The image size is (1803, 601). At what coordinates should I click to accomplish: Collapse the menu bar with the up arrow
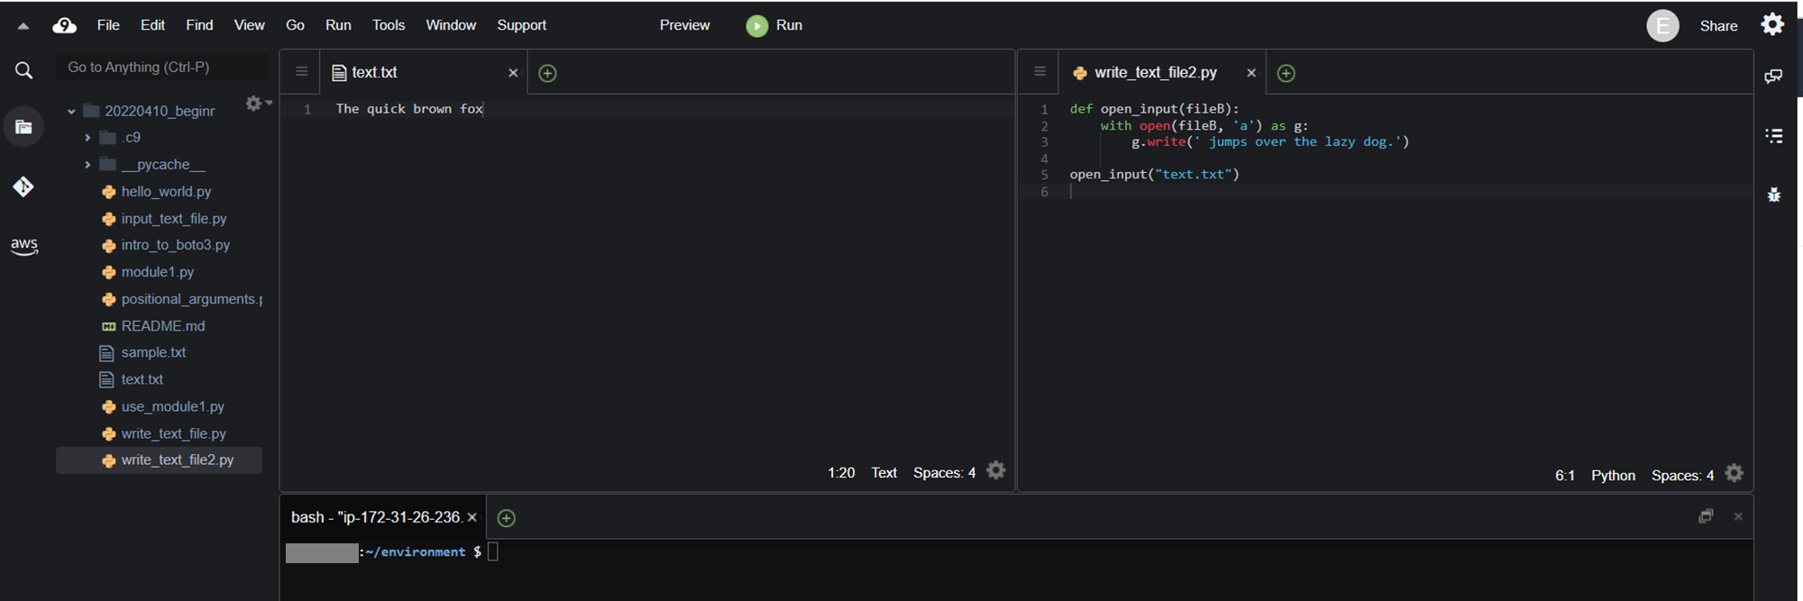23,26
